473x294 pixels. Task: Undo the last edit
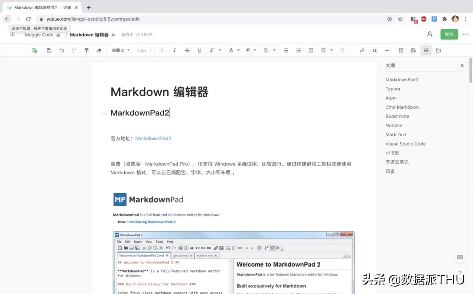point(62,50)
